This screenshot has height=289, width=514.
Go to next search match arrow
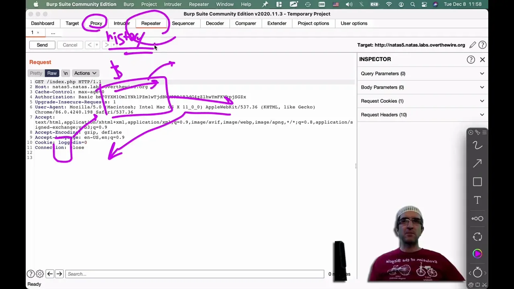(x=59, y=274)
